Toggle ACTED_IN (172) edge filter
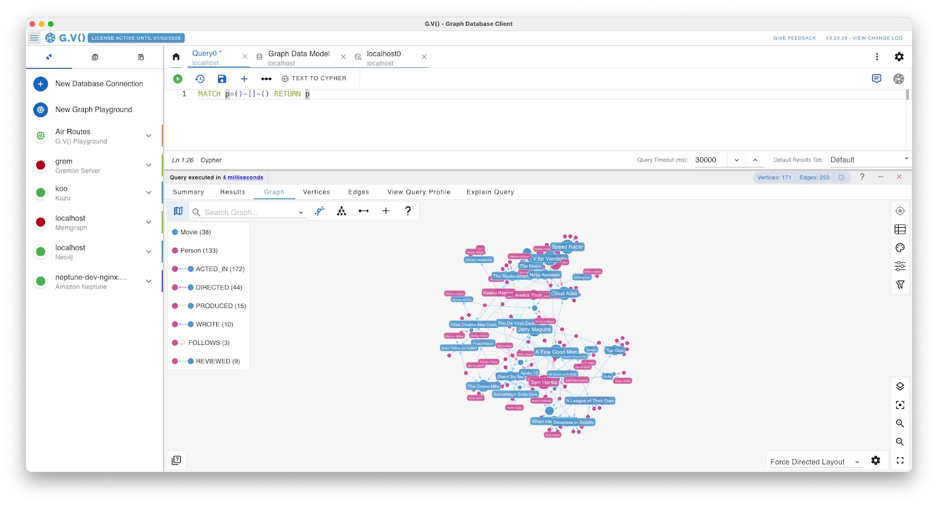Screen dimensions: 938x506 (208, 269)
